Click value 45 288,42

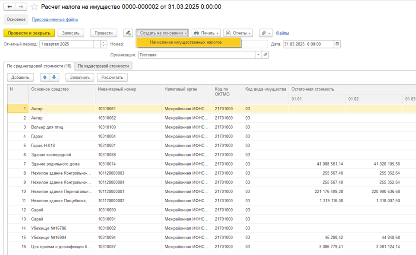pos(334,238)
